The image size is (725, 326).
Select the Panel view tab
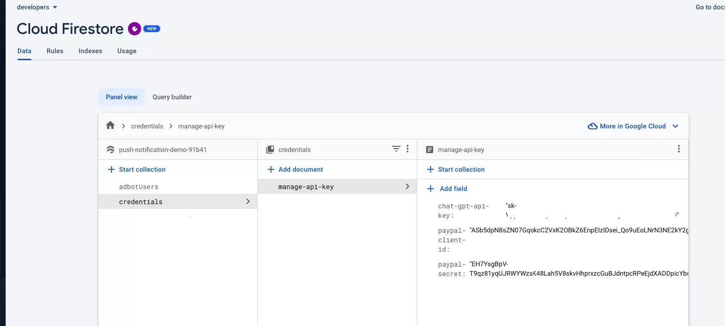click(122, 97)
